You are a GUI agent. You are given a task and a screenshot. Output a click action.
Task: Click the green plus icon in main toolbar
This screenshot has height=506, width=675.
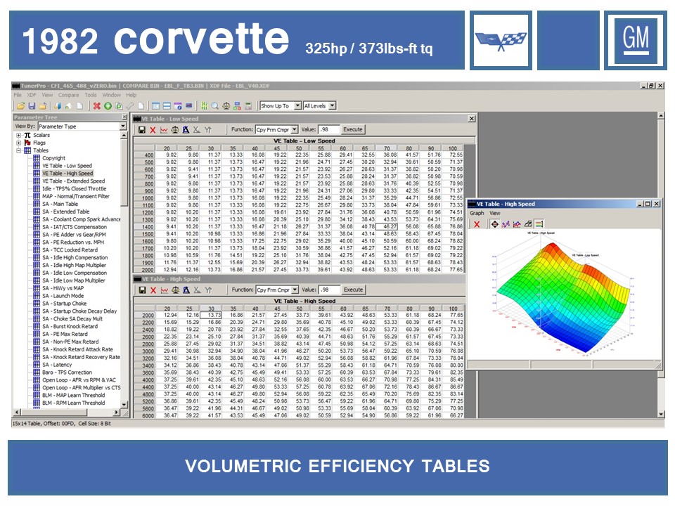coord(108,106)
